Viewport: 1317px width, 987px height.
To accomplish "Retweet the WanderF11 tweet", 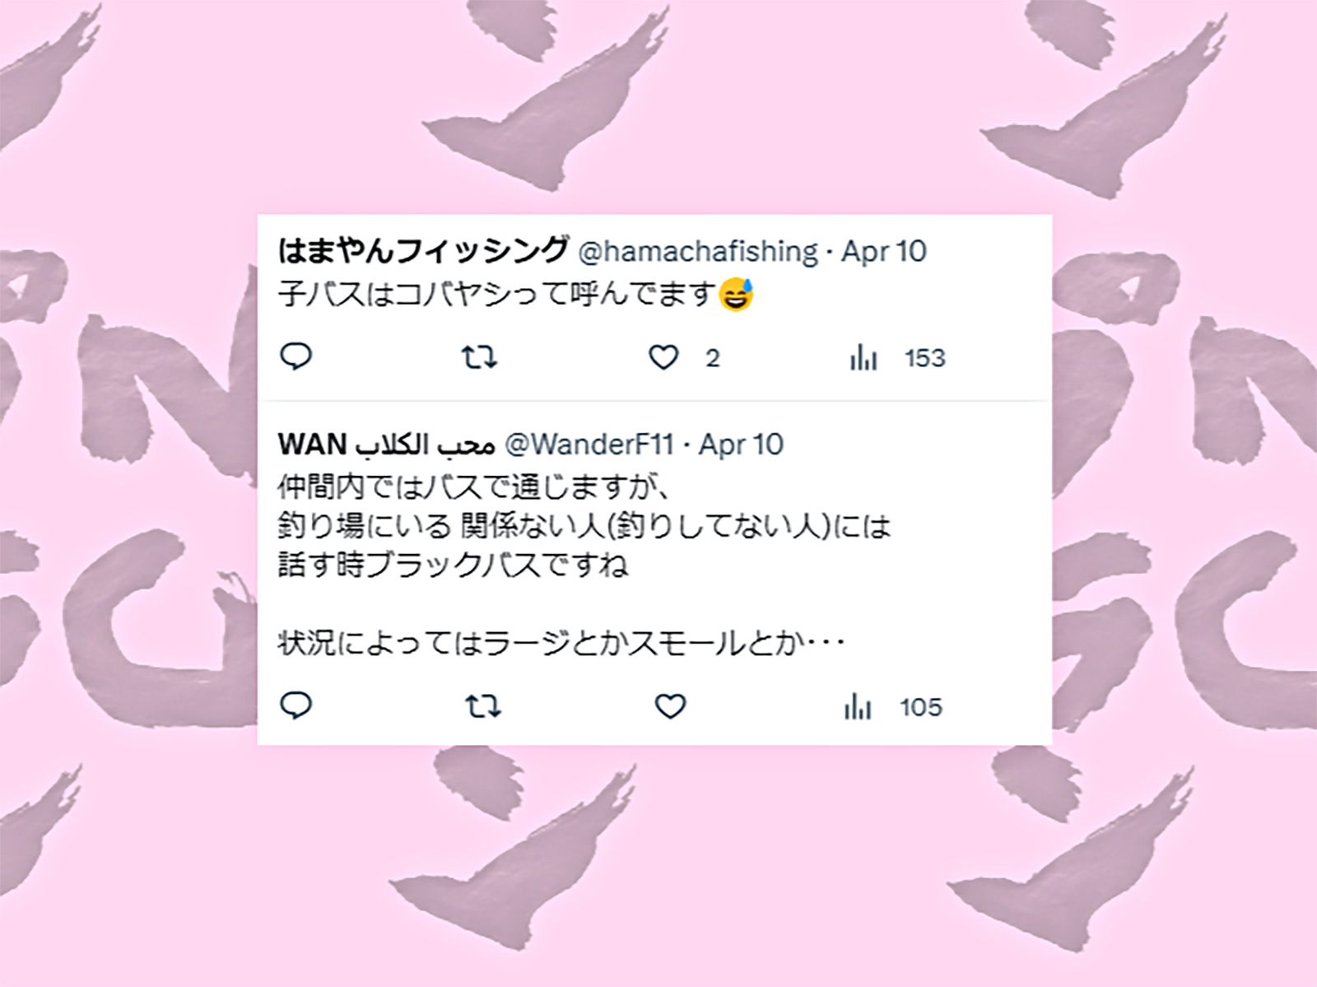I will tap(482, 707).
